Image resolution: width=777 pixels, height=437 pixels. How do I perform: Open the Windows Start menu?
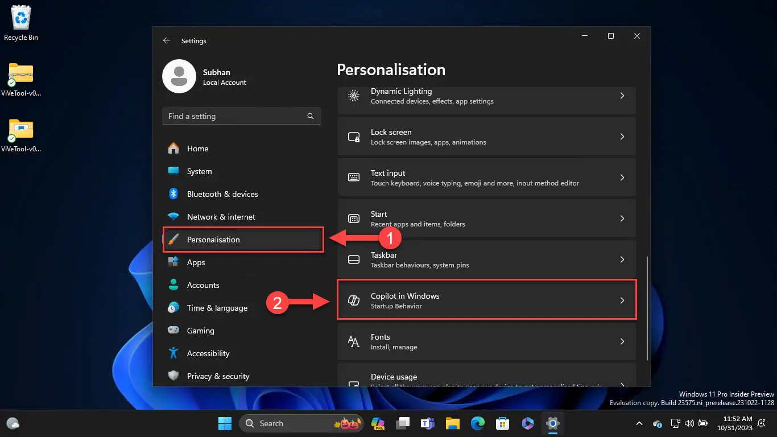point(225,423)
